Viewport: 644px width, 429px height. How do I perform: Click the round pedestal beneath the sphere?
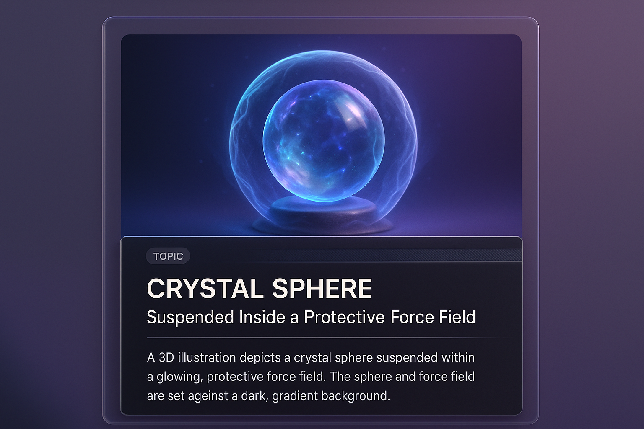coord(323,209)
